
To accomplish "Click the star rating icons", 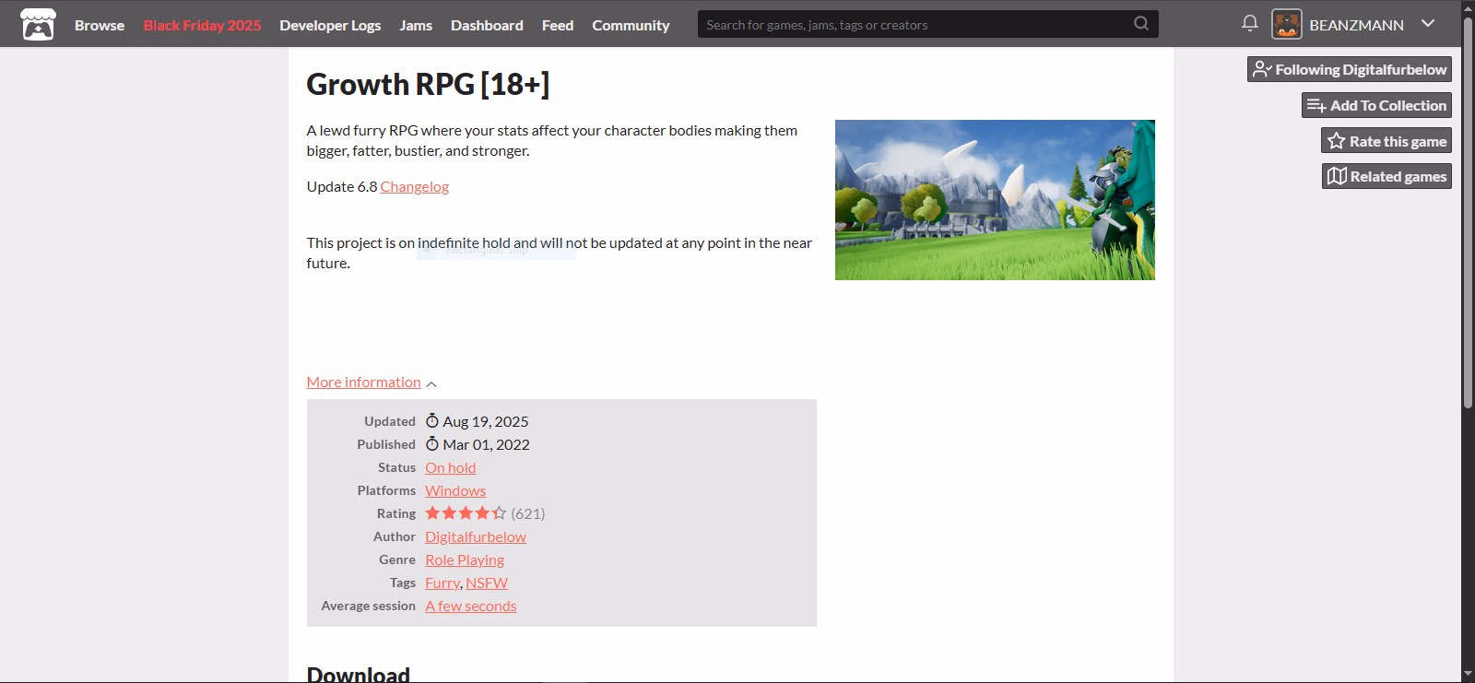I will (x=465, y=513).
